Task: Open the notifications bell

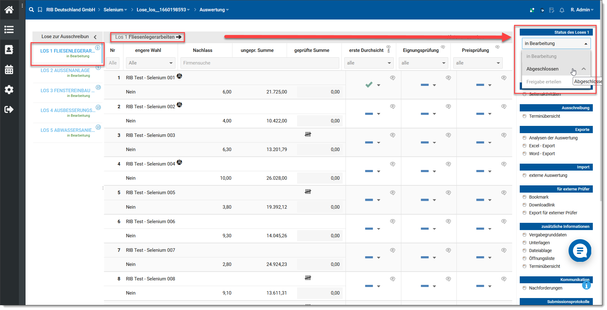Action: 562,10
